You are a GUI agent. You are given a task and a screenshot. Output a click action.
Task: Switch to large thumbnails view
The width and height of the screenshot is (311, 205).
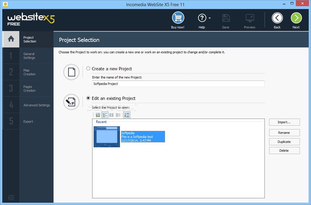click(98, 115)
